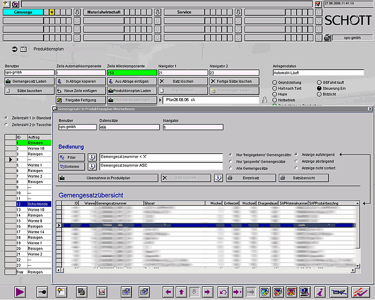Choose 'Anzeige absteigend' sort display option
Viewport: 375px width, 300px height.
296,161
